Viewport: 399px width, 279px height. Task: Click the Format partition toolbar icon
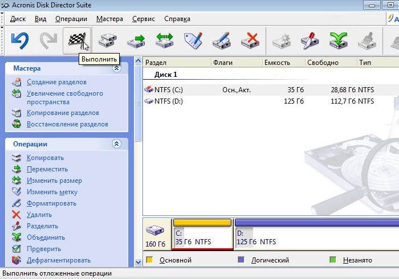(222, 40)
